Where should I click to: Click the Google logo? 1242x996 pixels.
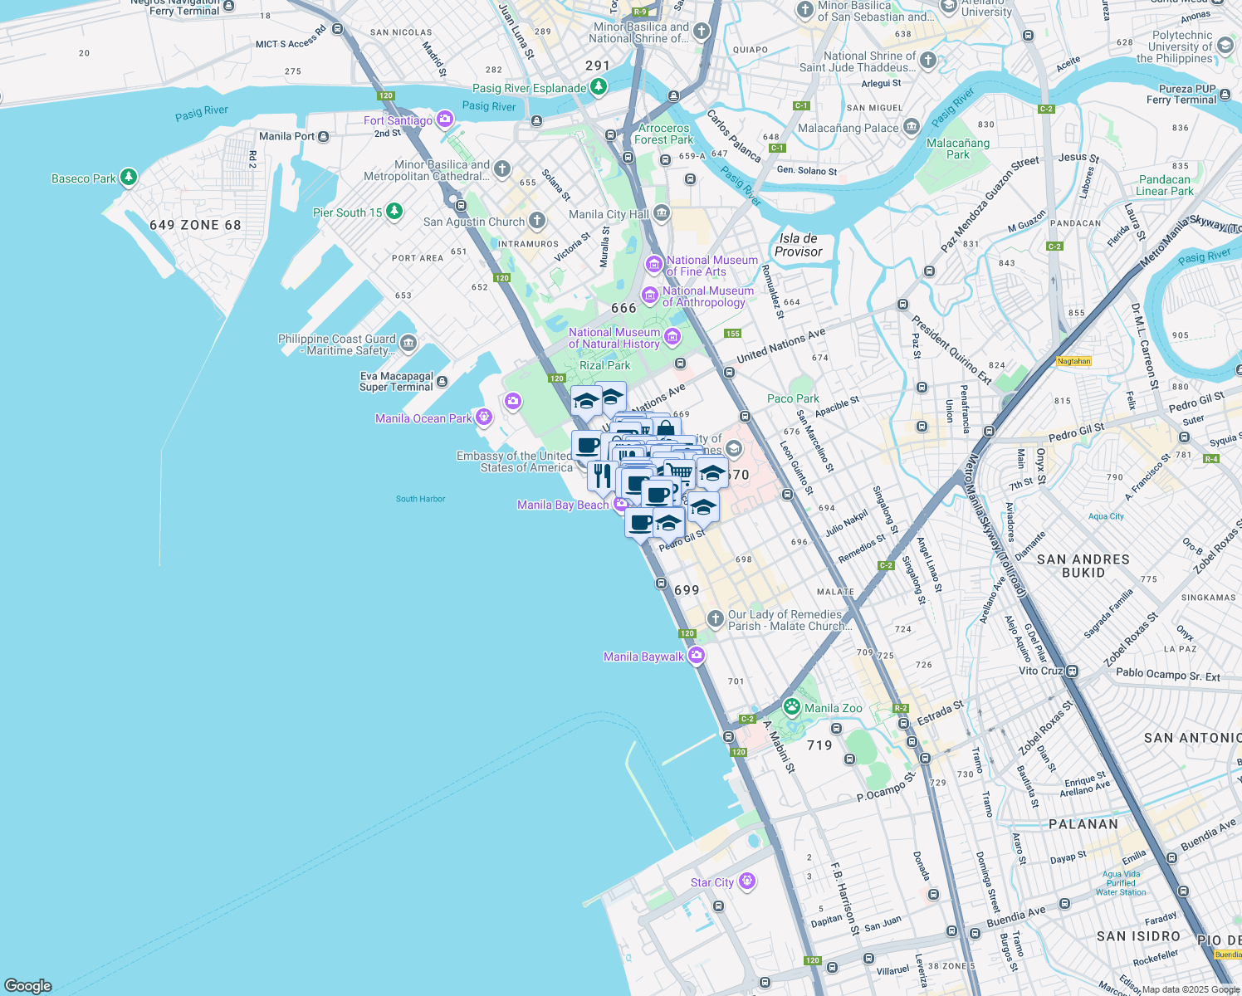27,985
